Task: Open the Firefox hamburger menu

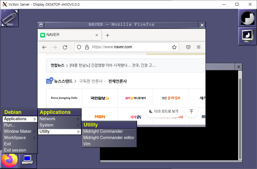Action: [x=199, y=47]
